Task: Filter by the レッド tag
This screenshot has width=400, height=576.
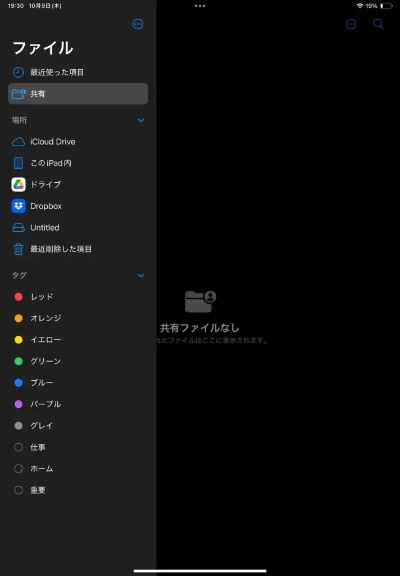Action: [x=42, y=296]
